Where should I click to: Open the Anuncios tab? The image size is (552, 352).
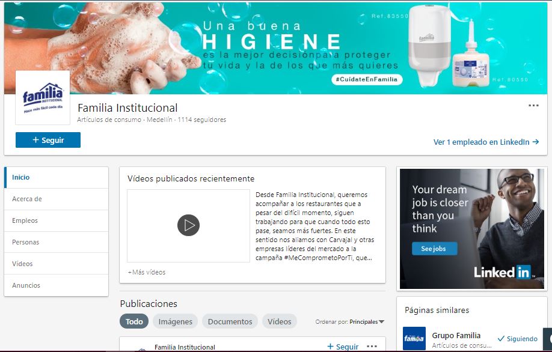click(x=57, y=285)
